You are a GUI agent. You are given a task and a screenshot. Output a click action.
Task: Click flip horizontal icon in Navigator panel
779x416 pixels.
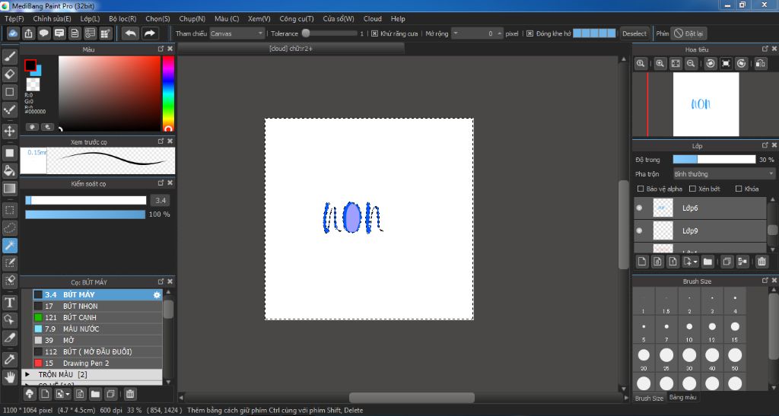click(761, 64)
